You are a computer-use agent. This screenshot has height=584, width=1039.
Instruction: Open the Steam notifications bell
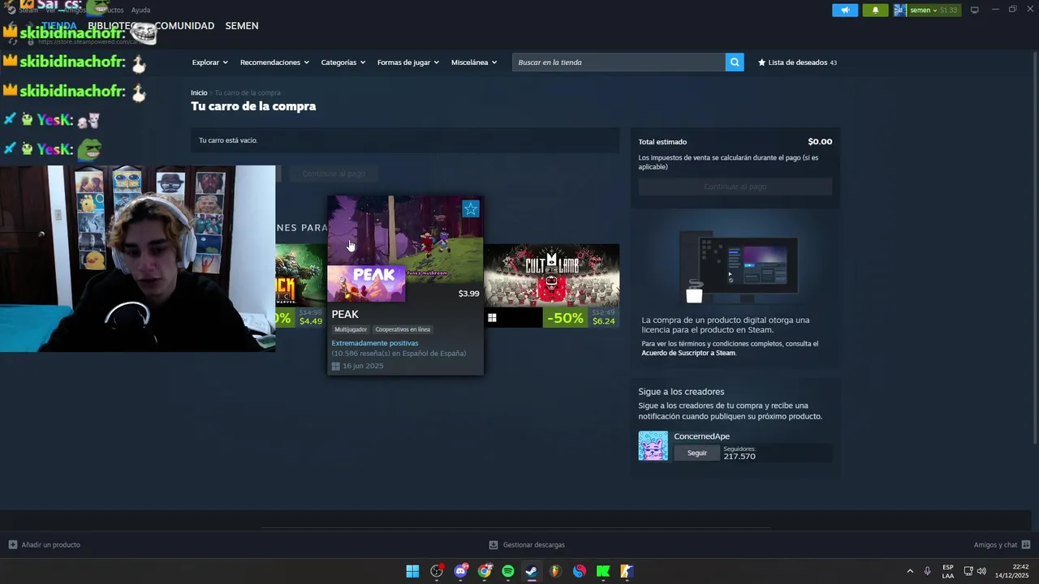coord(875,11)
